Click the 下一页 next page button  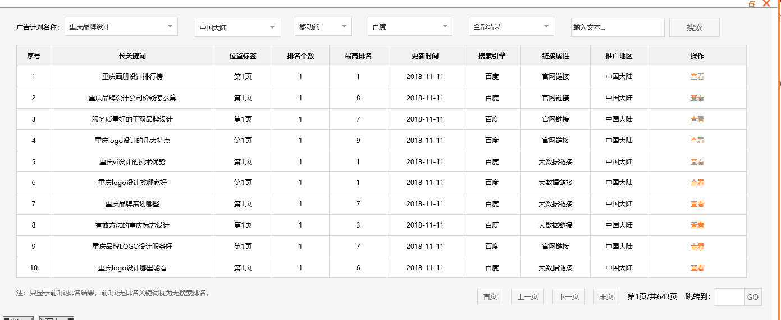point(569,296)
